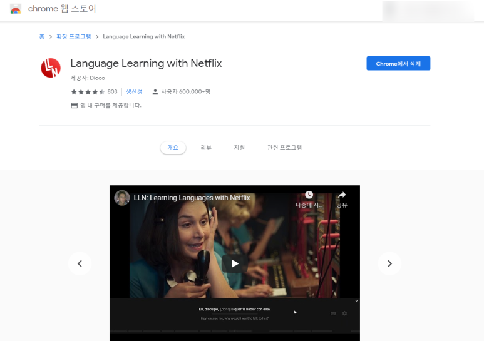Click the keyboard icon in video preview
Image resolution: width=484 pixels, height=341 pixels.
(x=333, y=313)
